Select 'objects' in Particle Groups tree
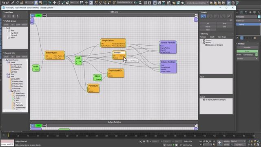This screenshot has height=147, width=261. click(16, 33)
